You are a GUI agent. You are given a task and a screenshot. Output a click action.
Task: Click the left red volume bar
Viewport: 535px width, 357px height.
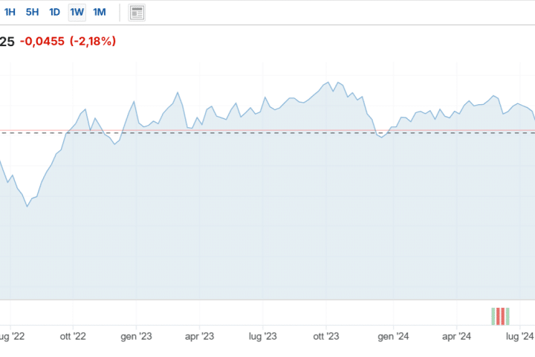pyautogui.click(x=499, y=316)
